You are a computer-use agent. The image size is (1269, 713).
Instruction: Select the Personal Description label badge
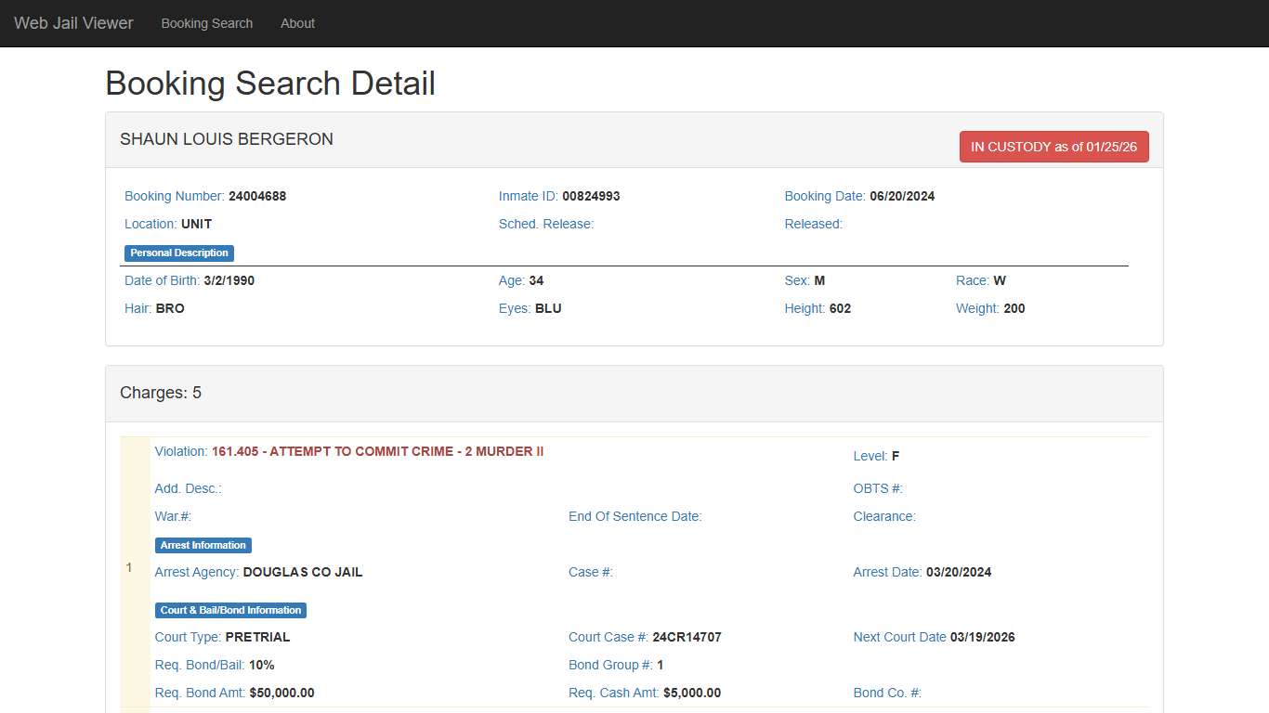point(179,253)
